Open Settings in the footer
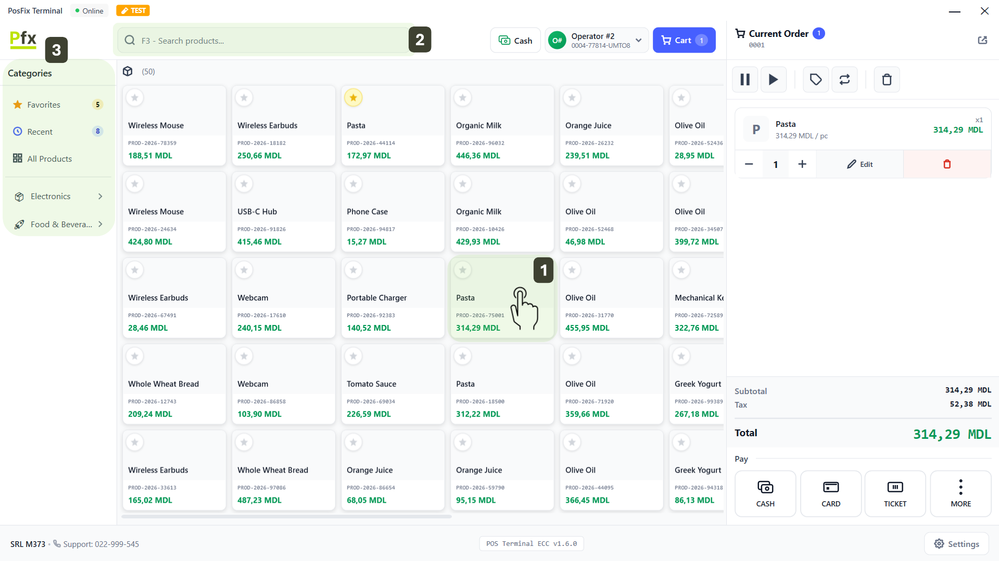Screen dimensions: 999x561 [x=956, y=544]
